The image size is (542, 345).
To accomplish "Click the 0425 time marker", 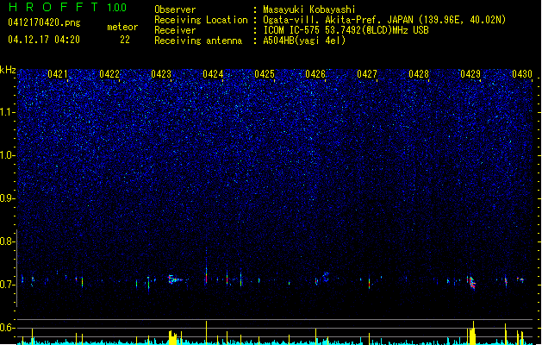I will [x=265, y=74].
